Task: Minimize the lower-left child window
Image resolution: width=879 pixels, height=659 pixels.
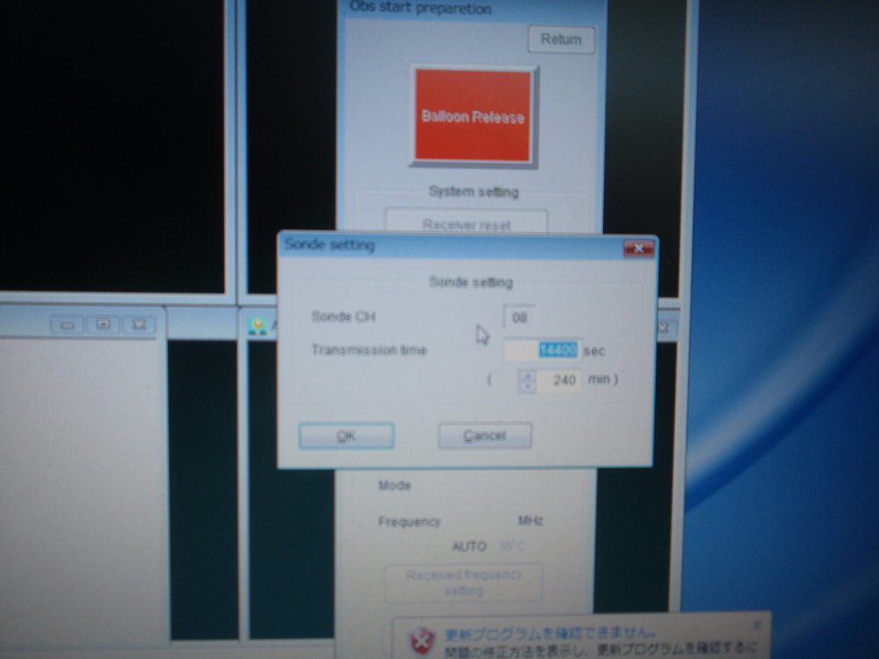Action: click(67, 325)
